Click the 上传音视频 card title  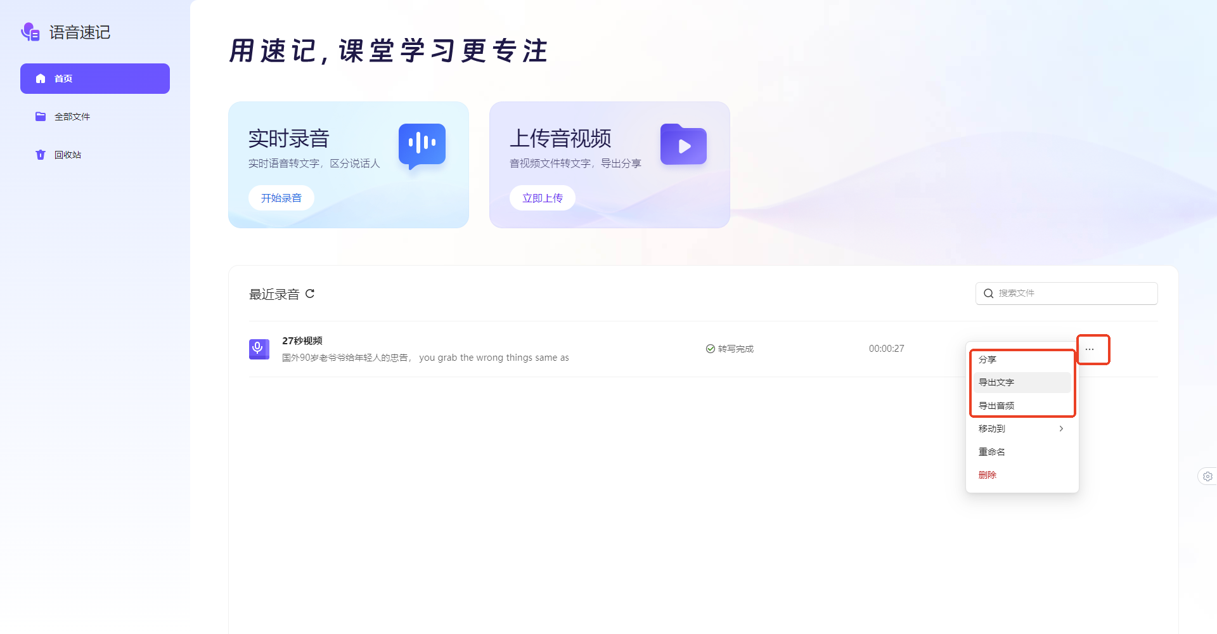click(560, 138)
